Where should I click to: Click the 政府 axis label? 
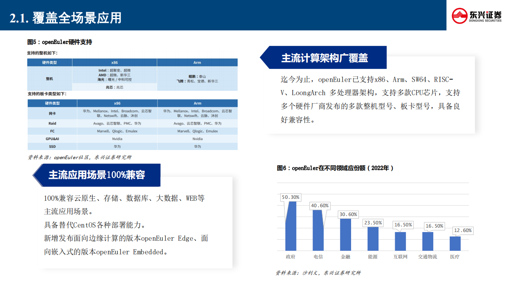291,257
